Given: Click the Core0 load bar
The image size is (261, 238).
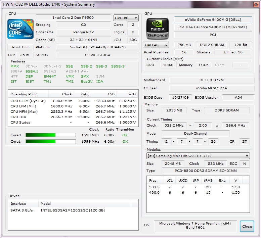Looking at the screenshot, I should [51, 135].
